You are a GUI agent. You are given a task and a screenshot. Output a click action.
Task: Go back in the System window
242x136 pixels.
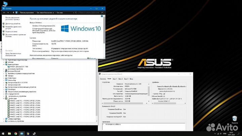(4, 13)
